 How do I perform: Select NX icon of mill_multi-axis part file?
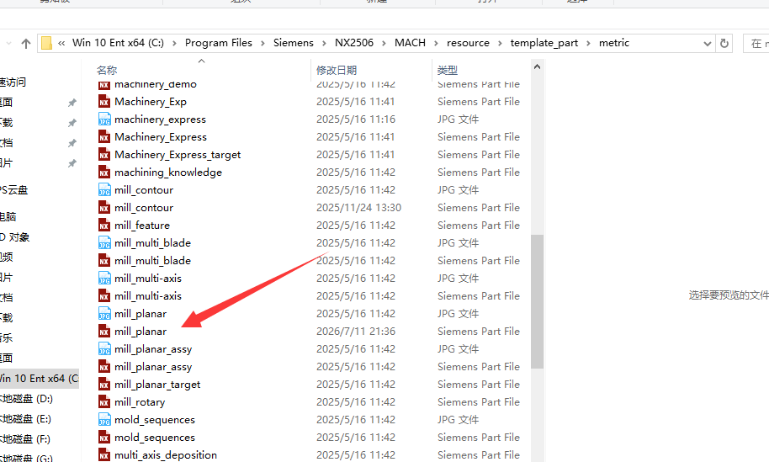pyautogui.click(x=104, y=295)
